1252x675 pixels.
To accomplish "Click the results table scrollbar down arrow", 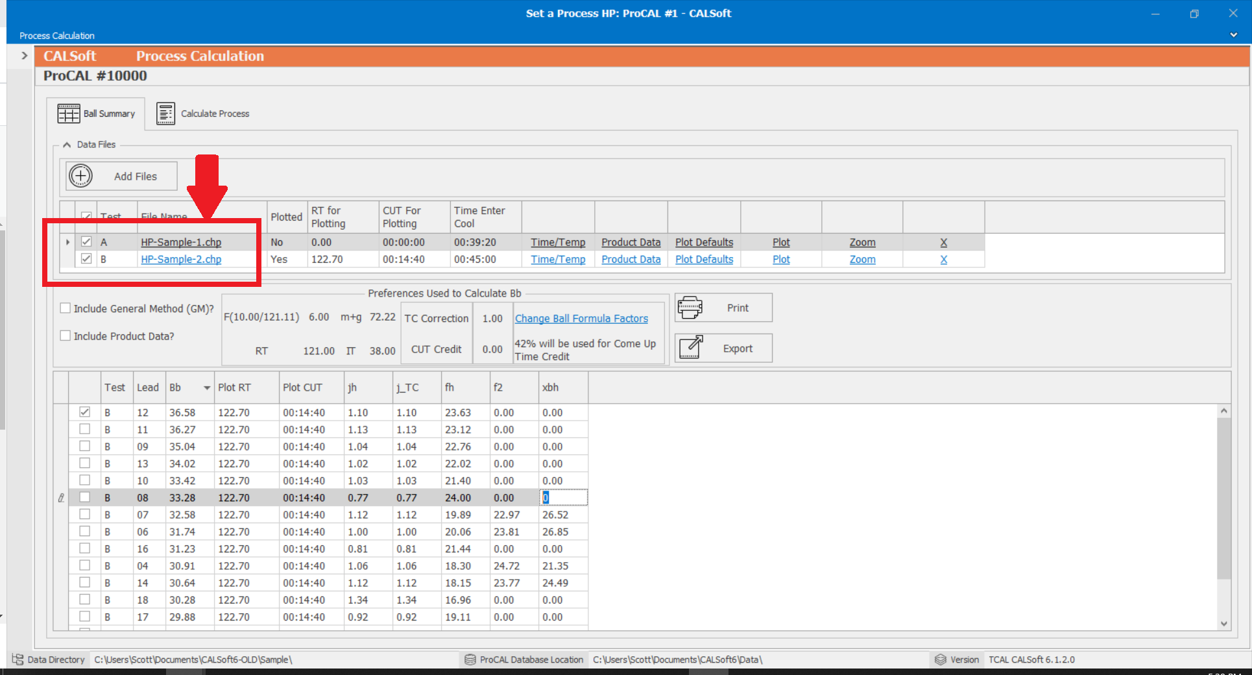I will [x=1223, y=623].
